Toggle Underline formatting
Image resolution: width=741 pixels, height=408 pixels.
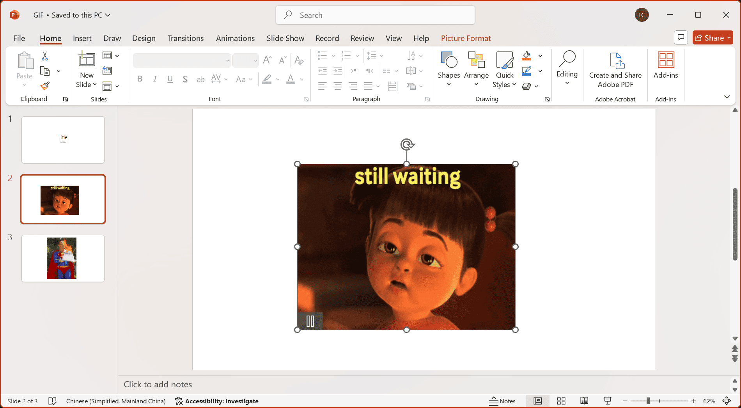click(170, 79)
